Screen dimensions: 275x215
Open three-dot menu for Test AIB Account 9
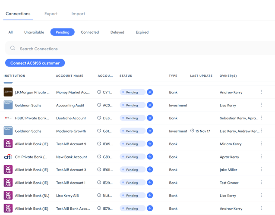261,144
